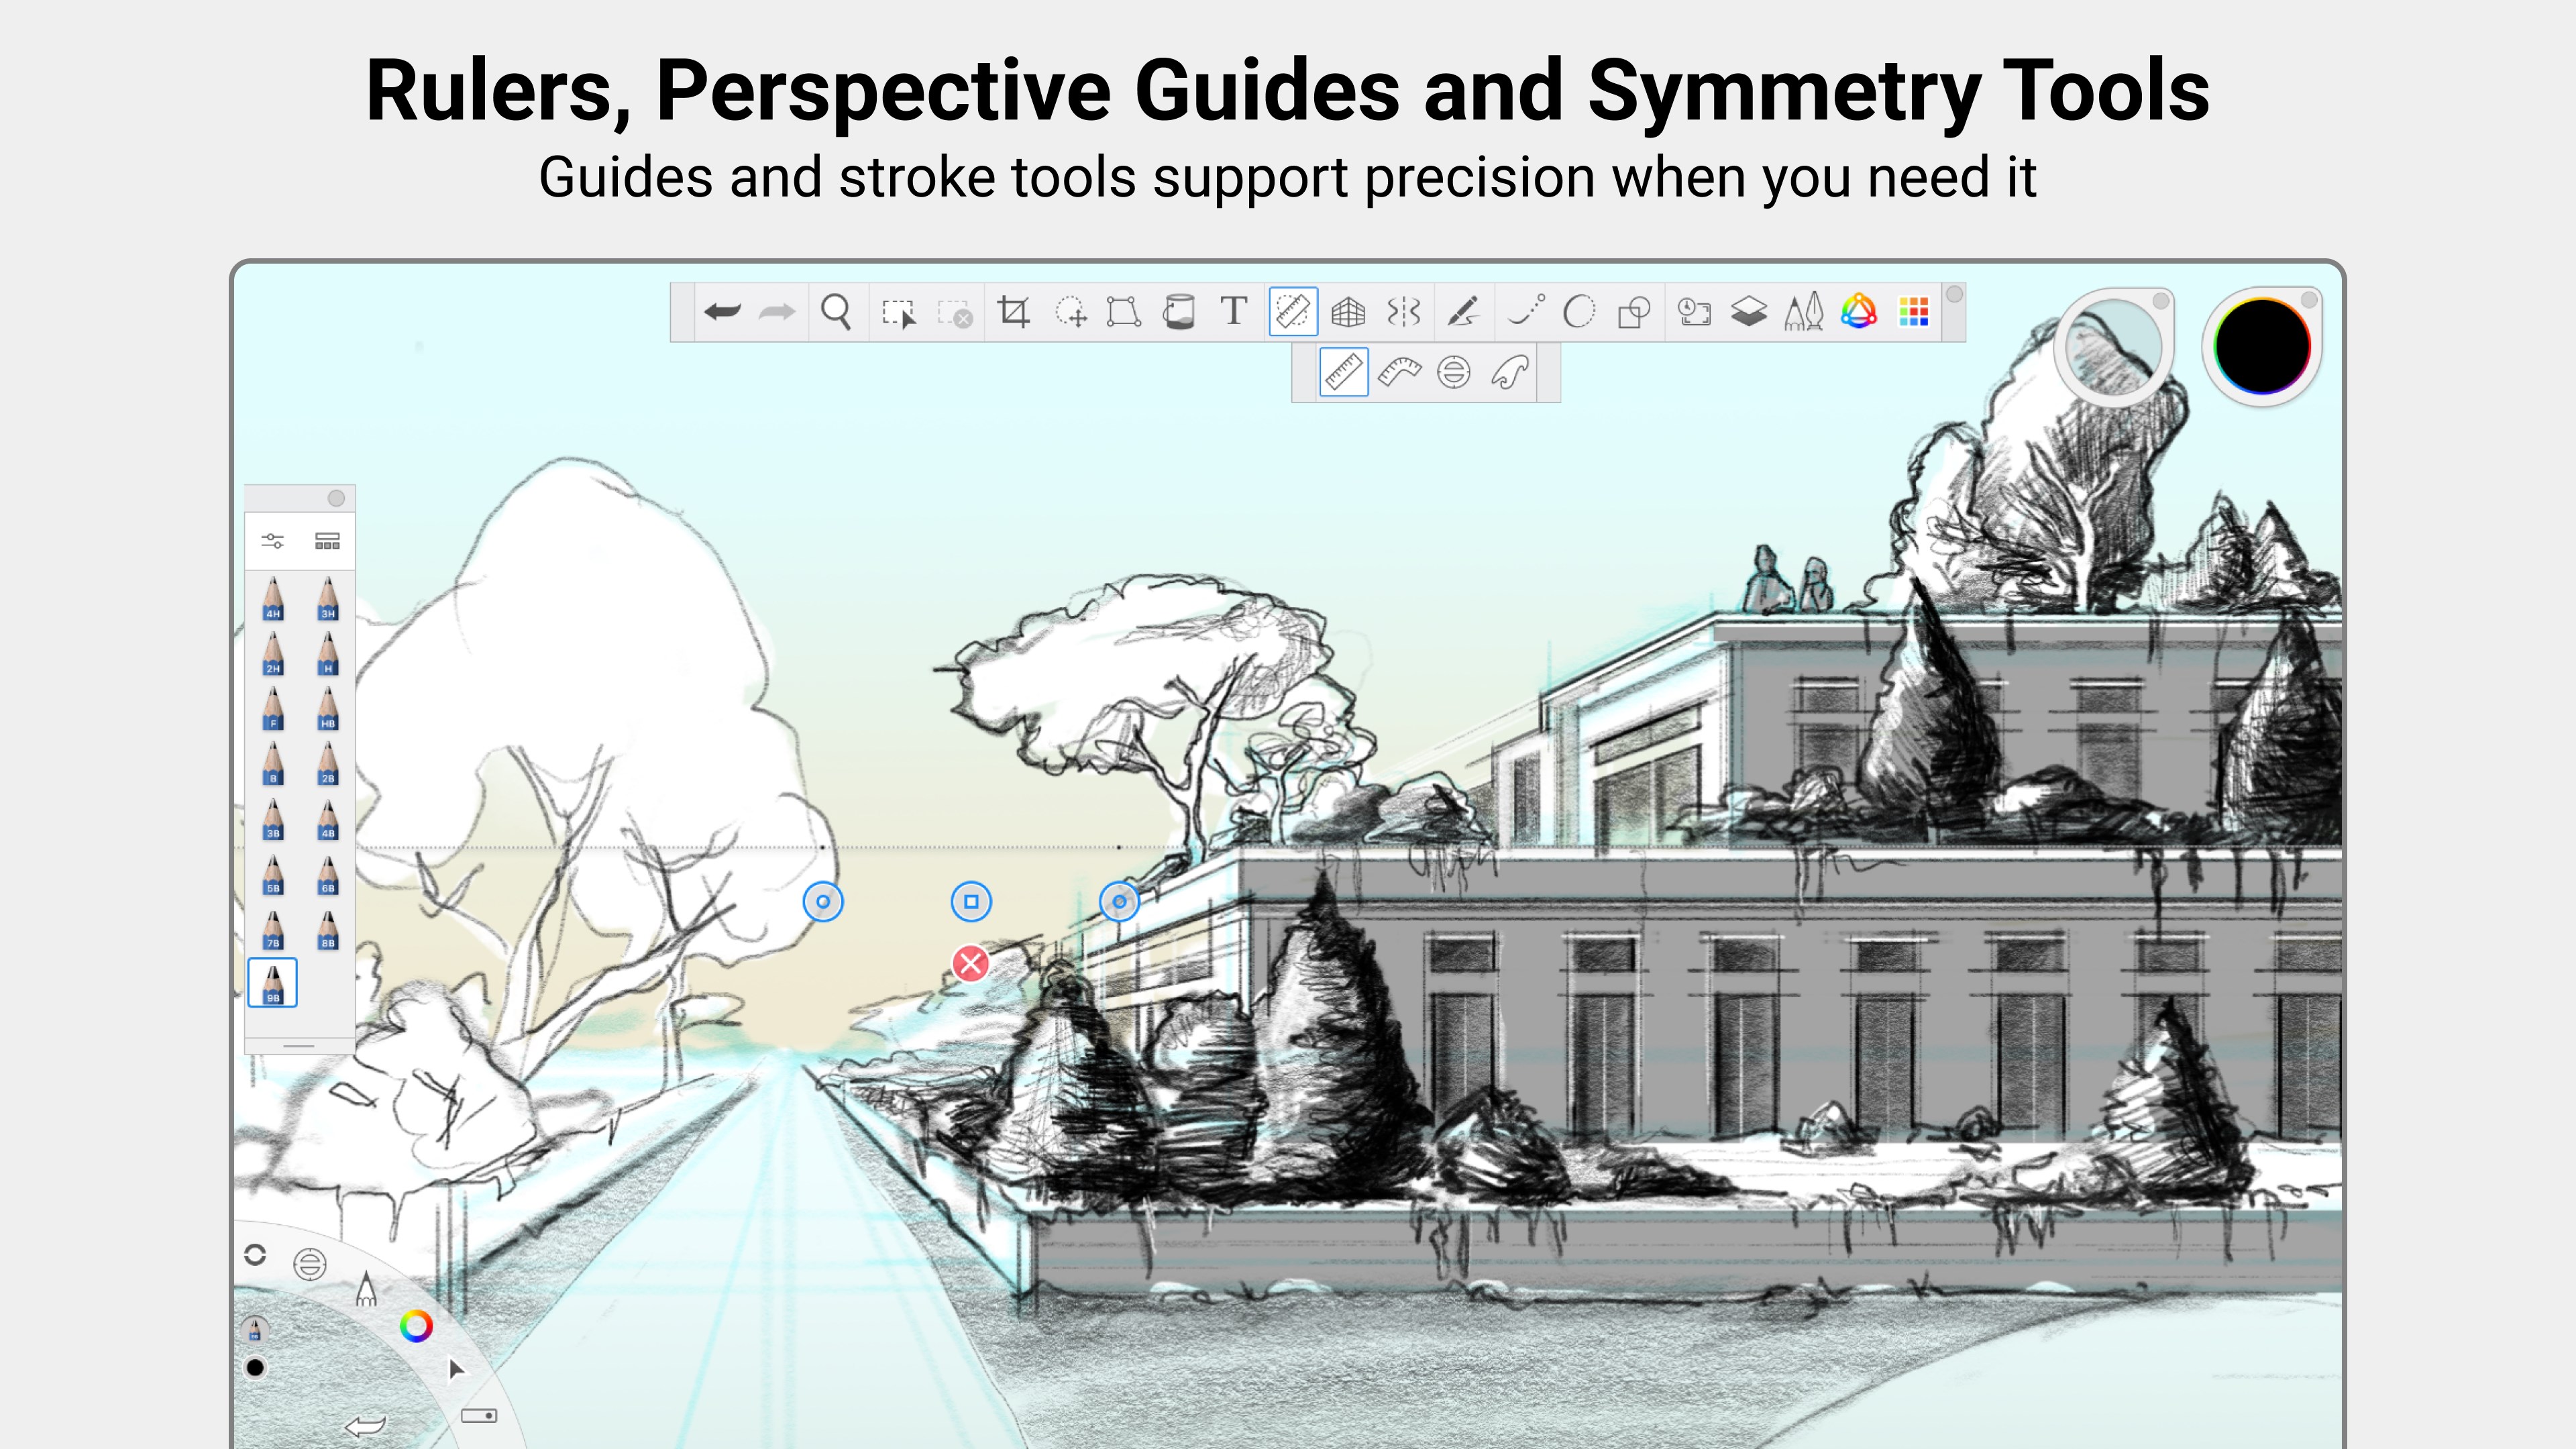Viewport: 2576px width, 1449px height.
Task: Click the ruler's square center handle
Action: tap(970, 902)
